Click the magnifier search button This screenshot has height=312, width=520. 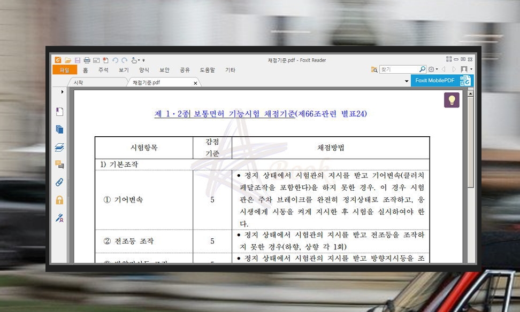[422, 69]
